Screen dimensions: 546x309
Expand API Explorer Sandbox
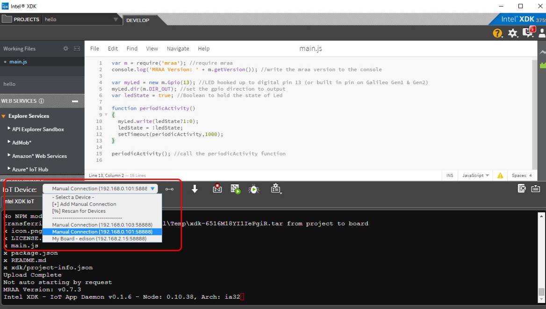pos(9,129)
